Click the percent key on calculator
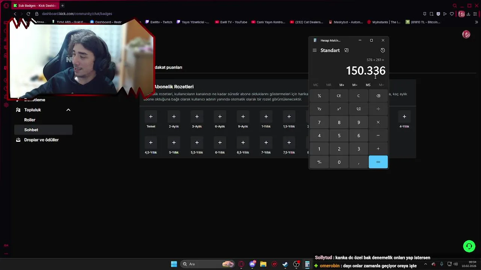 point(319,96)
